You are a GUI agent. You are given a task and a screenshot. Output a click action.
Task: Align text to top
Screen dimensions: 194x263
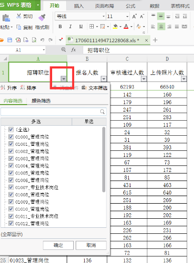153,16
